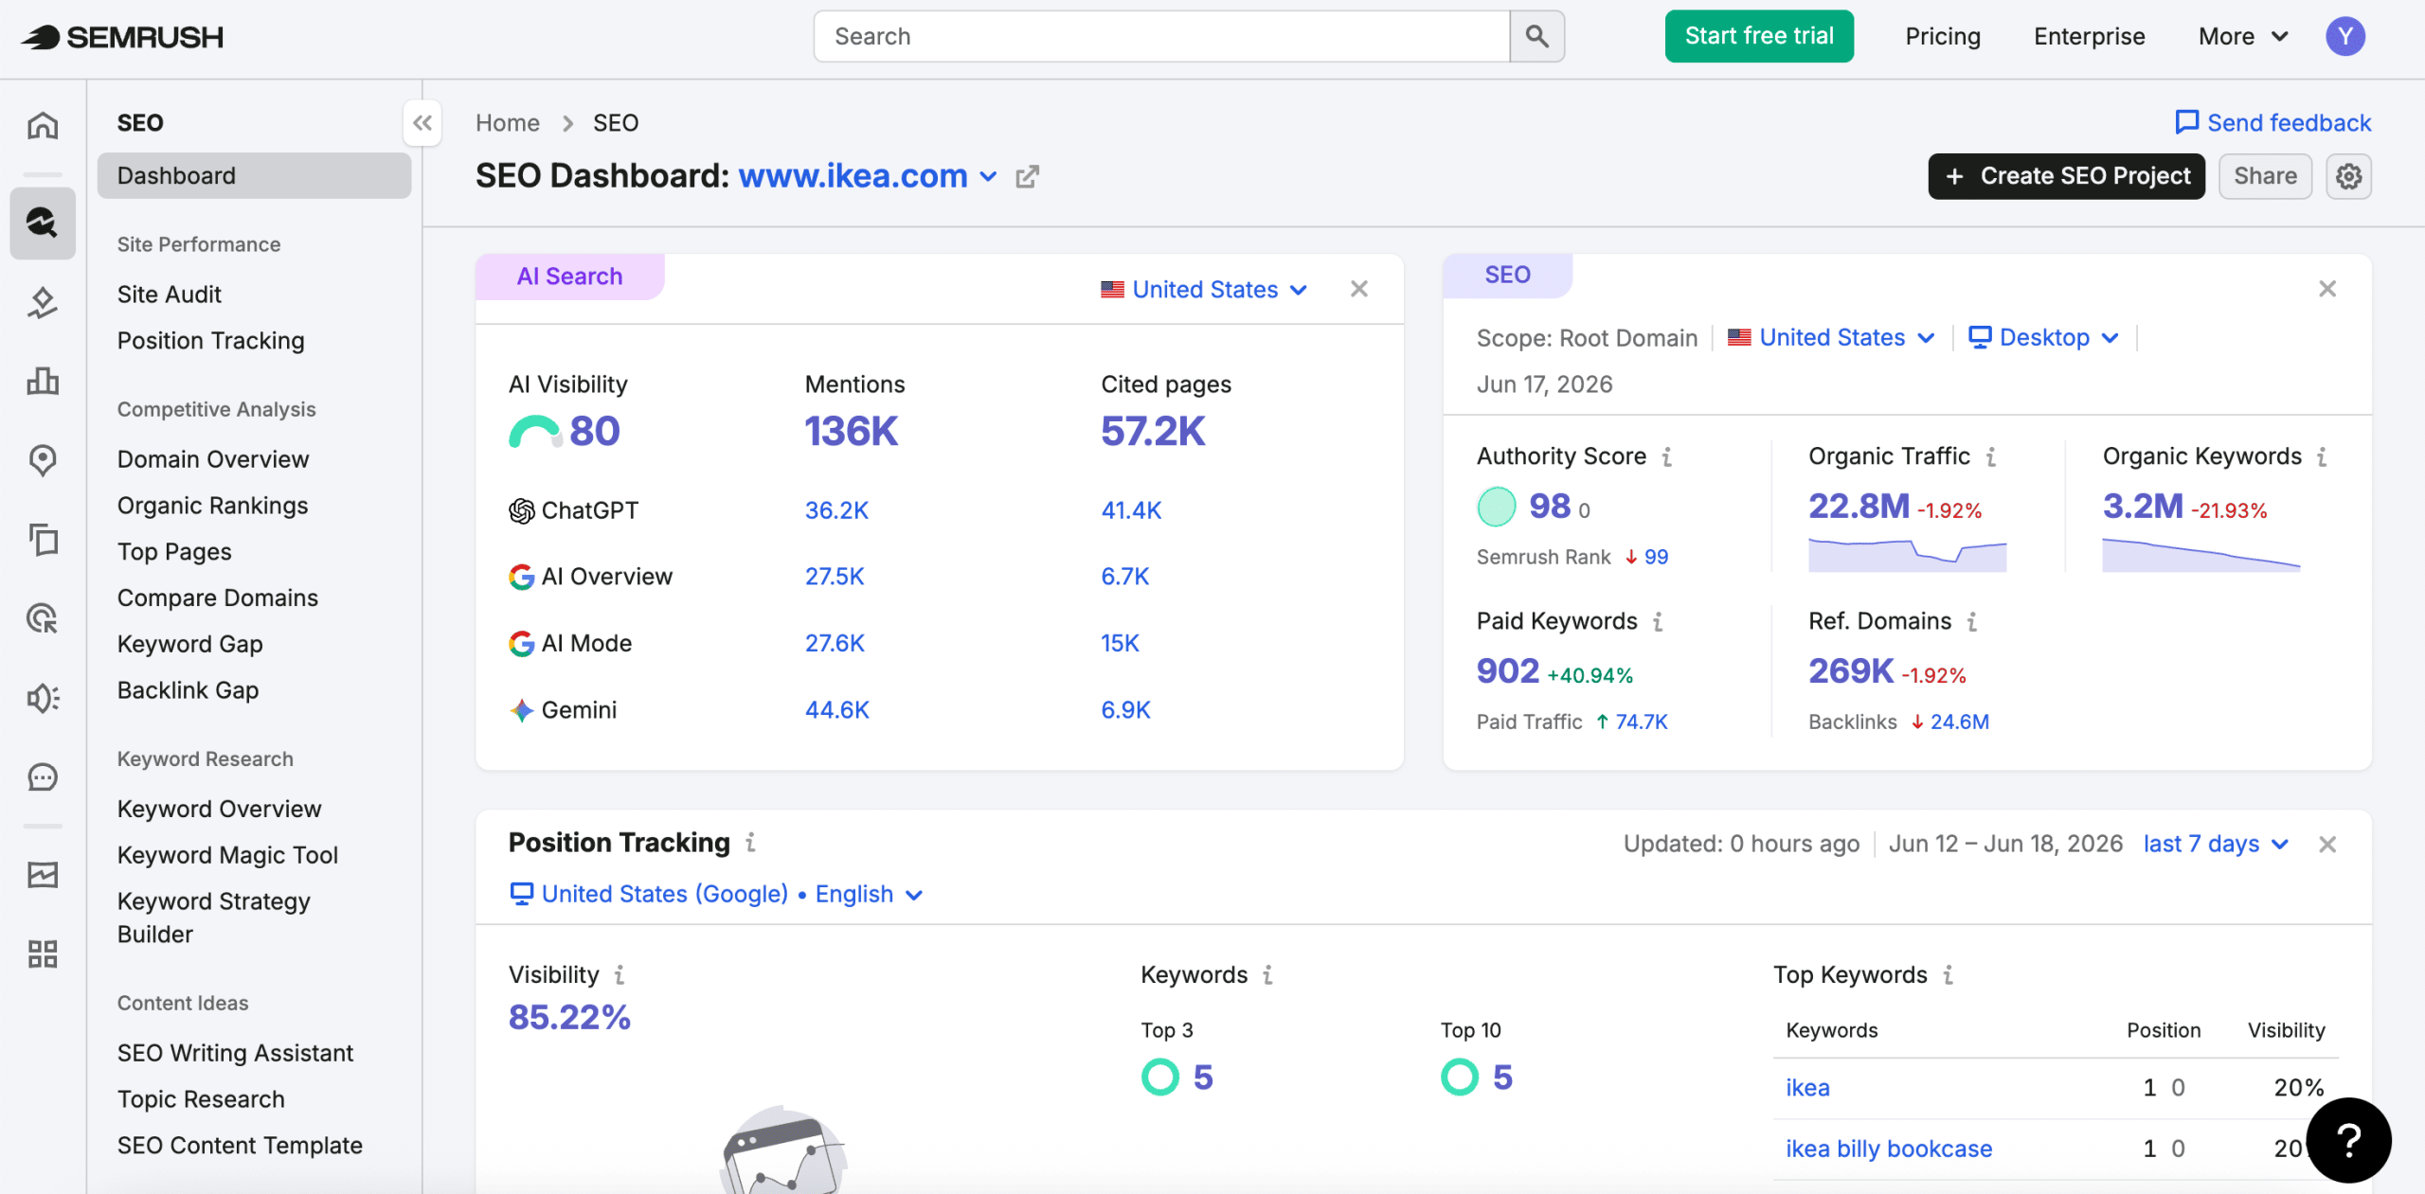Click the user avatar Y

2344,36
